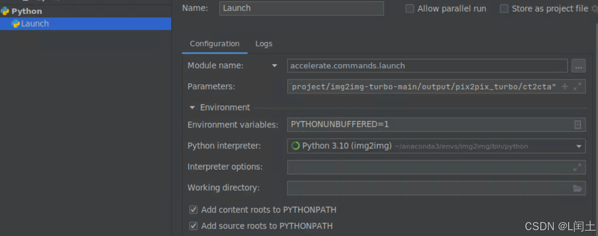
Task: Browse Working directory folder icon
Action: [577, 188]
